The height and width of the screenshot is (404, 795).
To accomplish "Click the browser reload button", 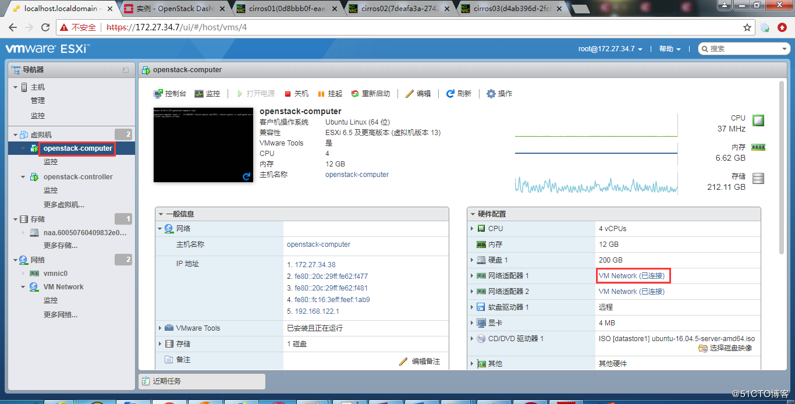I will pos(45,27).
